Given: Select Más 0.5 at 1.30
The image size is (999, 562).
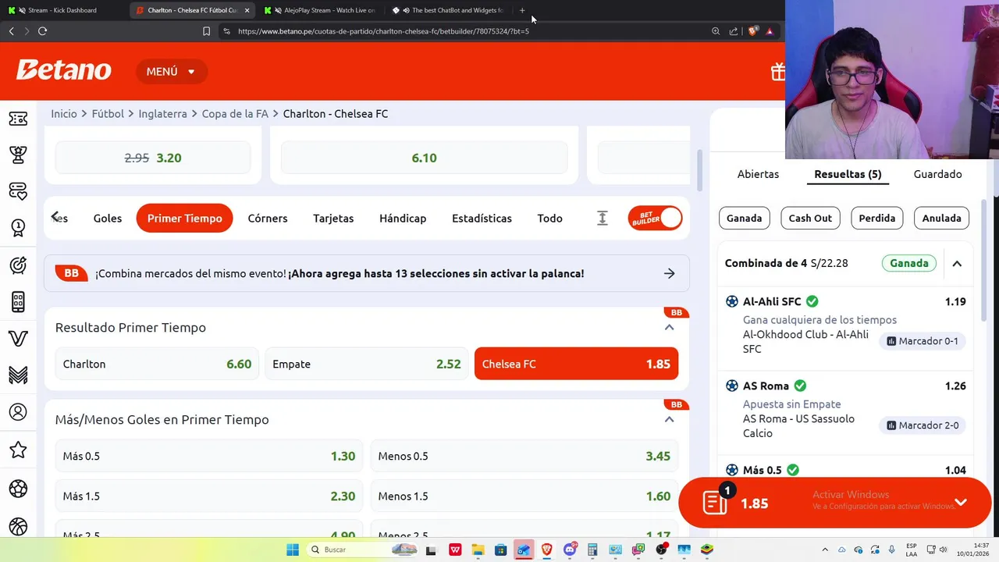Looking at the screenshot, I should pos(209,457).
